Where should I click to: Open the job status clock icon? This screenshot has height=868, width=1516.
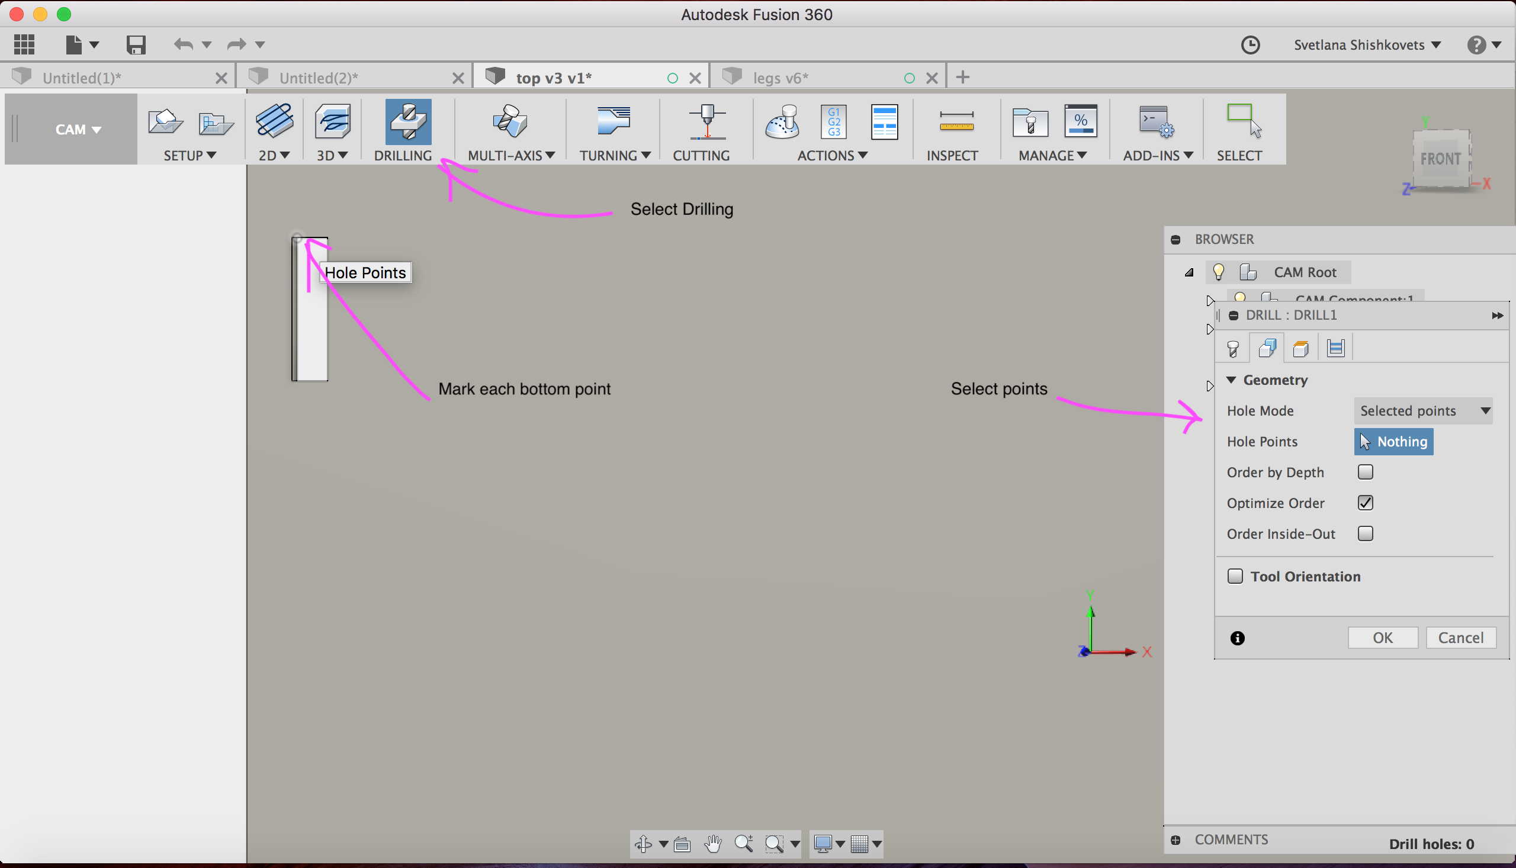point(1250,45)
